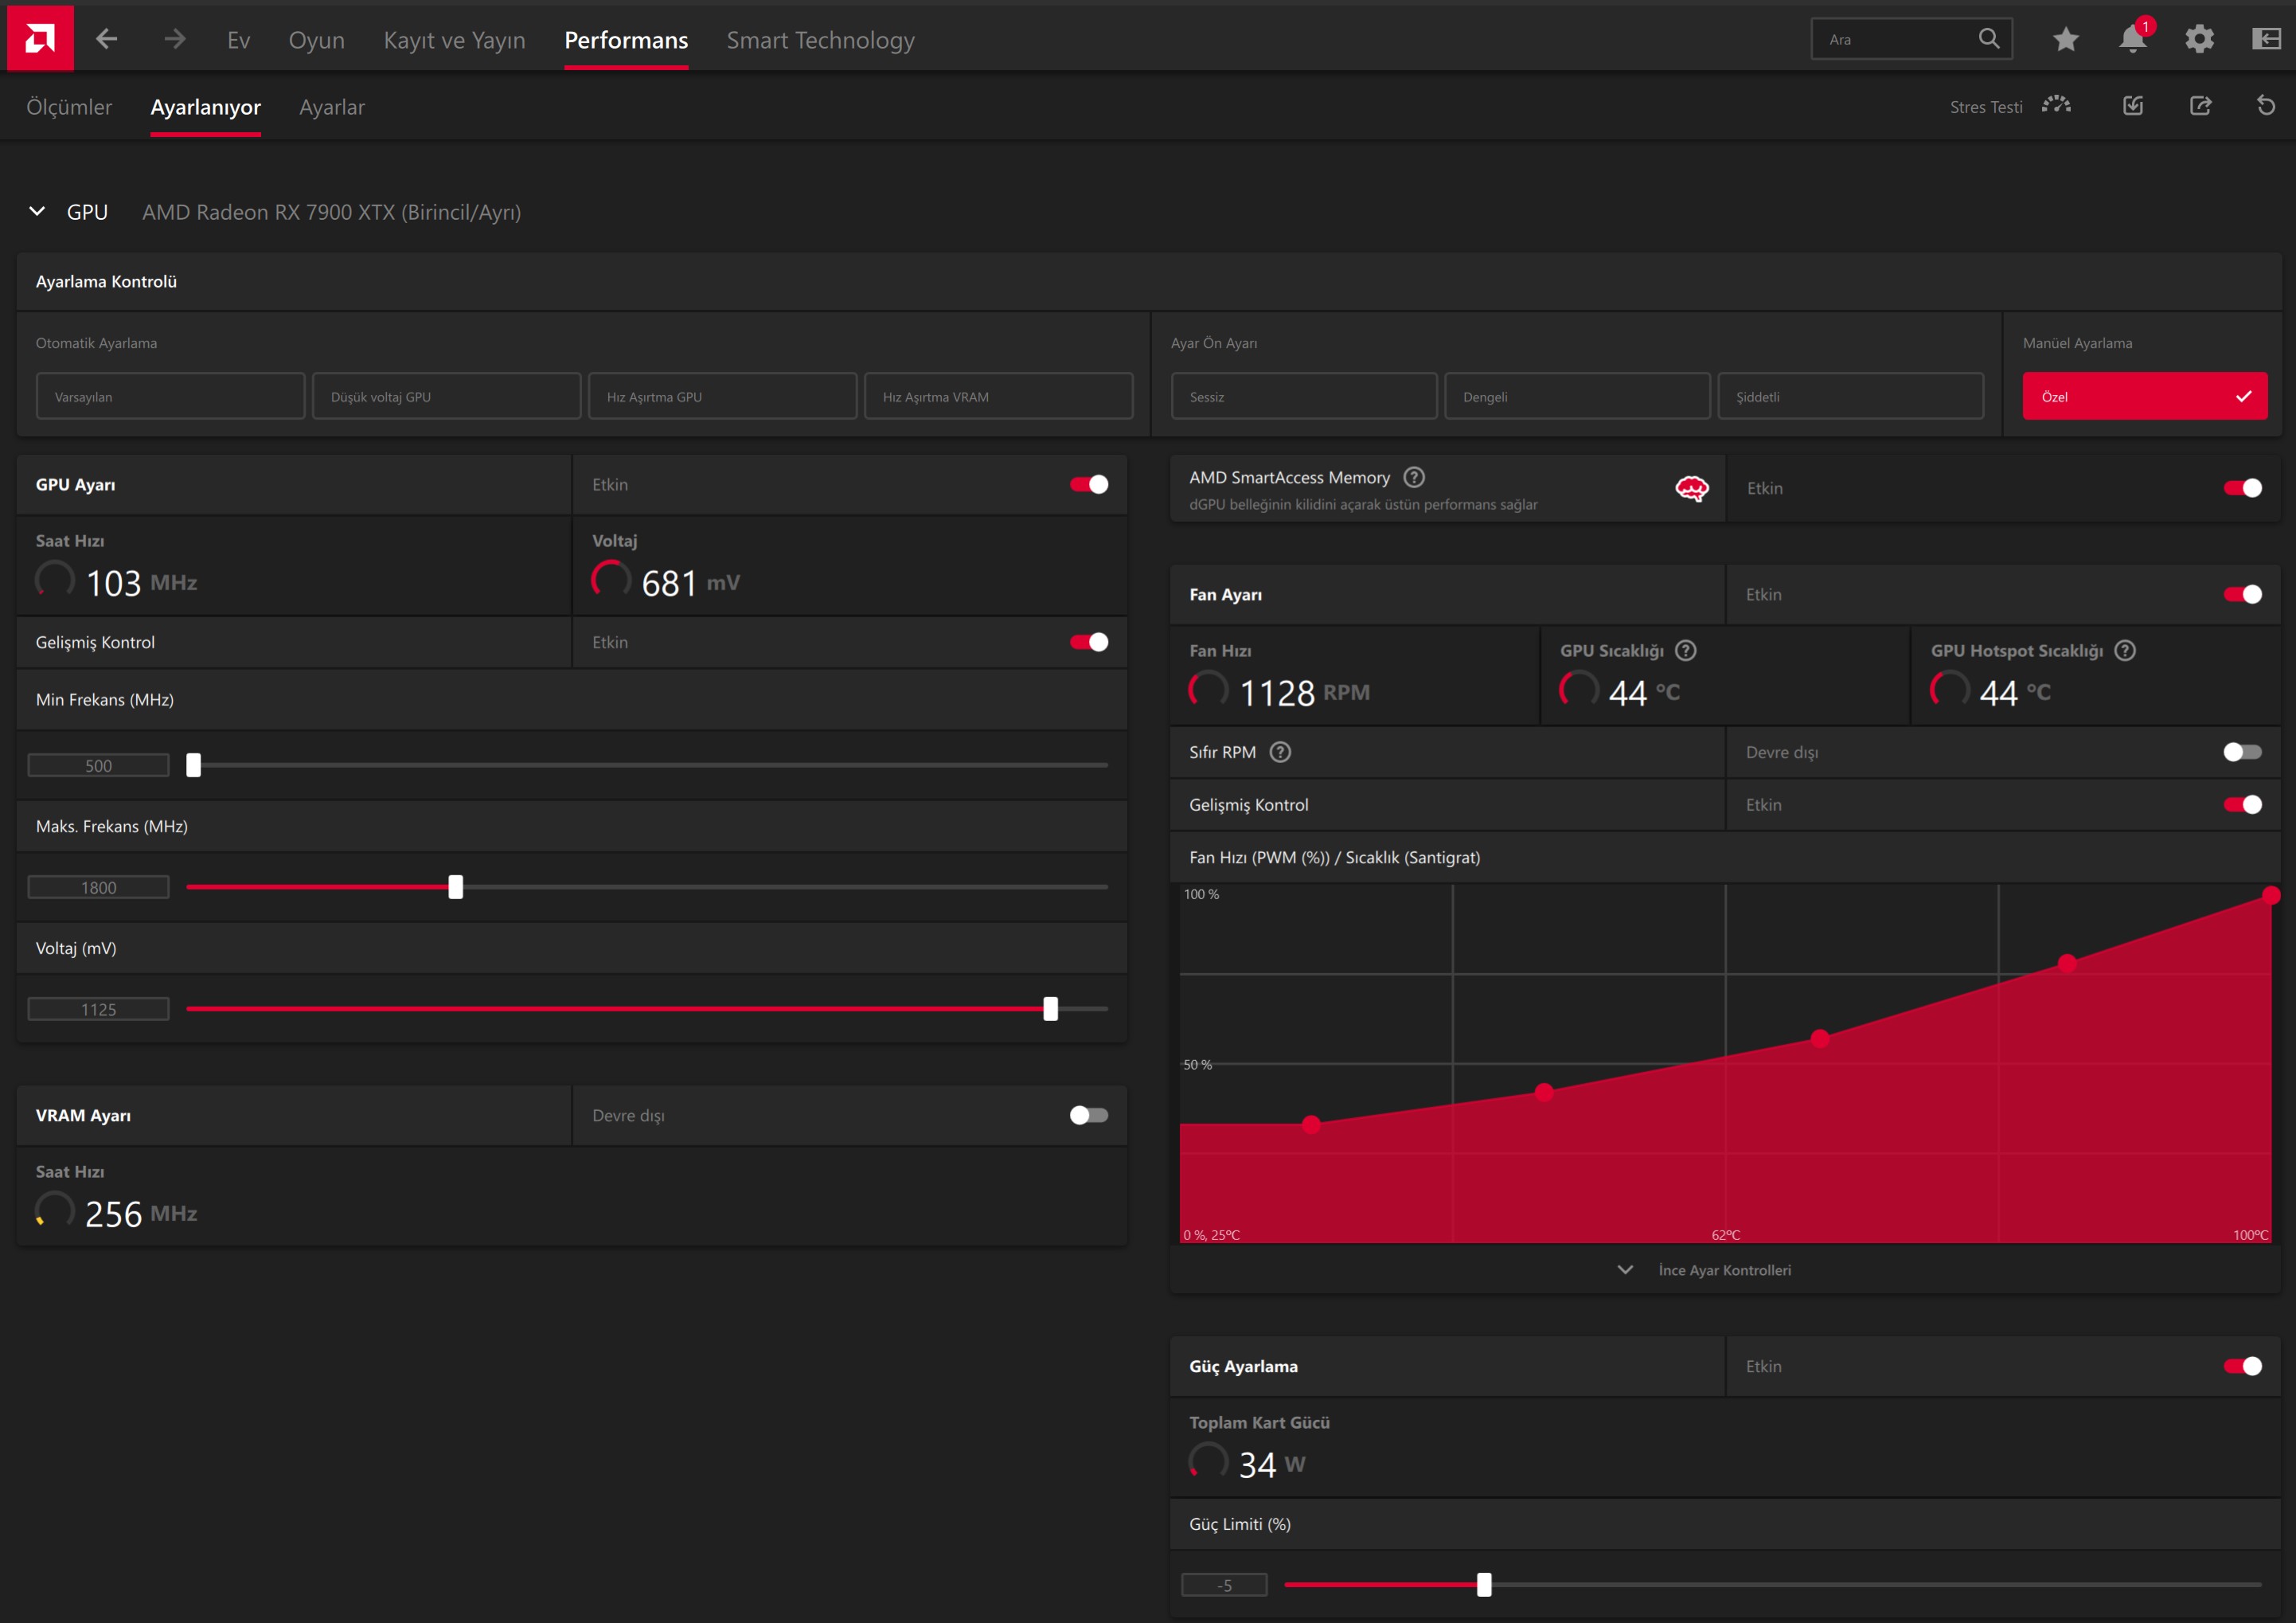Open favorites star icon
The image size is (2296, 1623).
coord(2066,39)
